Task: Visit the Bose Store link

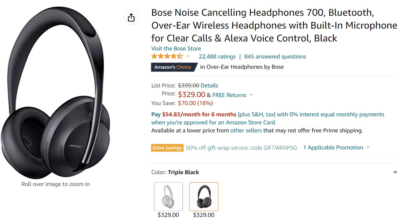Action: (x=176, y=48)
